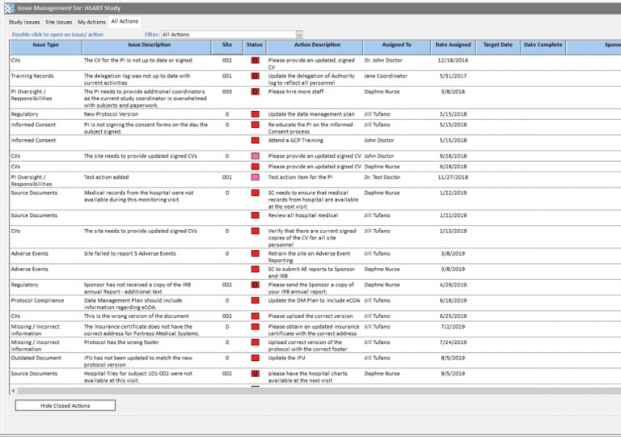Open the Filter 'All Actions' dropdown
This screenshot has width=621, height=437.
pos(299,35)
